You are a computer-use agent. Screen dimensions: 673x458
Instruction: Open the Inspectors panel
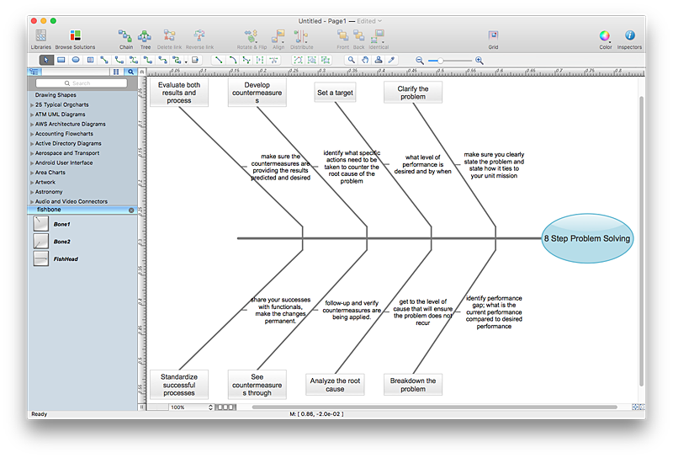pyautogui.click(x=628, y=36)
